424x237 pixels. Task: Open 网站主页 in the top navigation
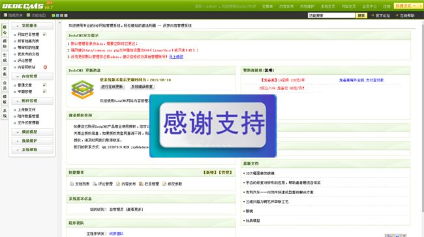tap(348, 7)
